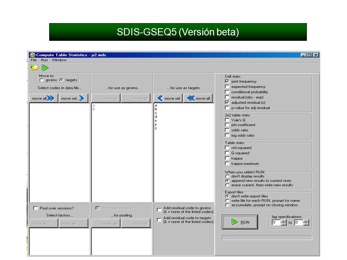
Task: Click targets move all left arrows button
Action: (x=198, y=98)
